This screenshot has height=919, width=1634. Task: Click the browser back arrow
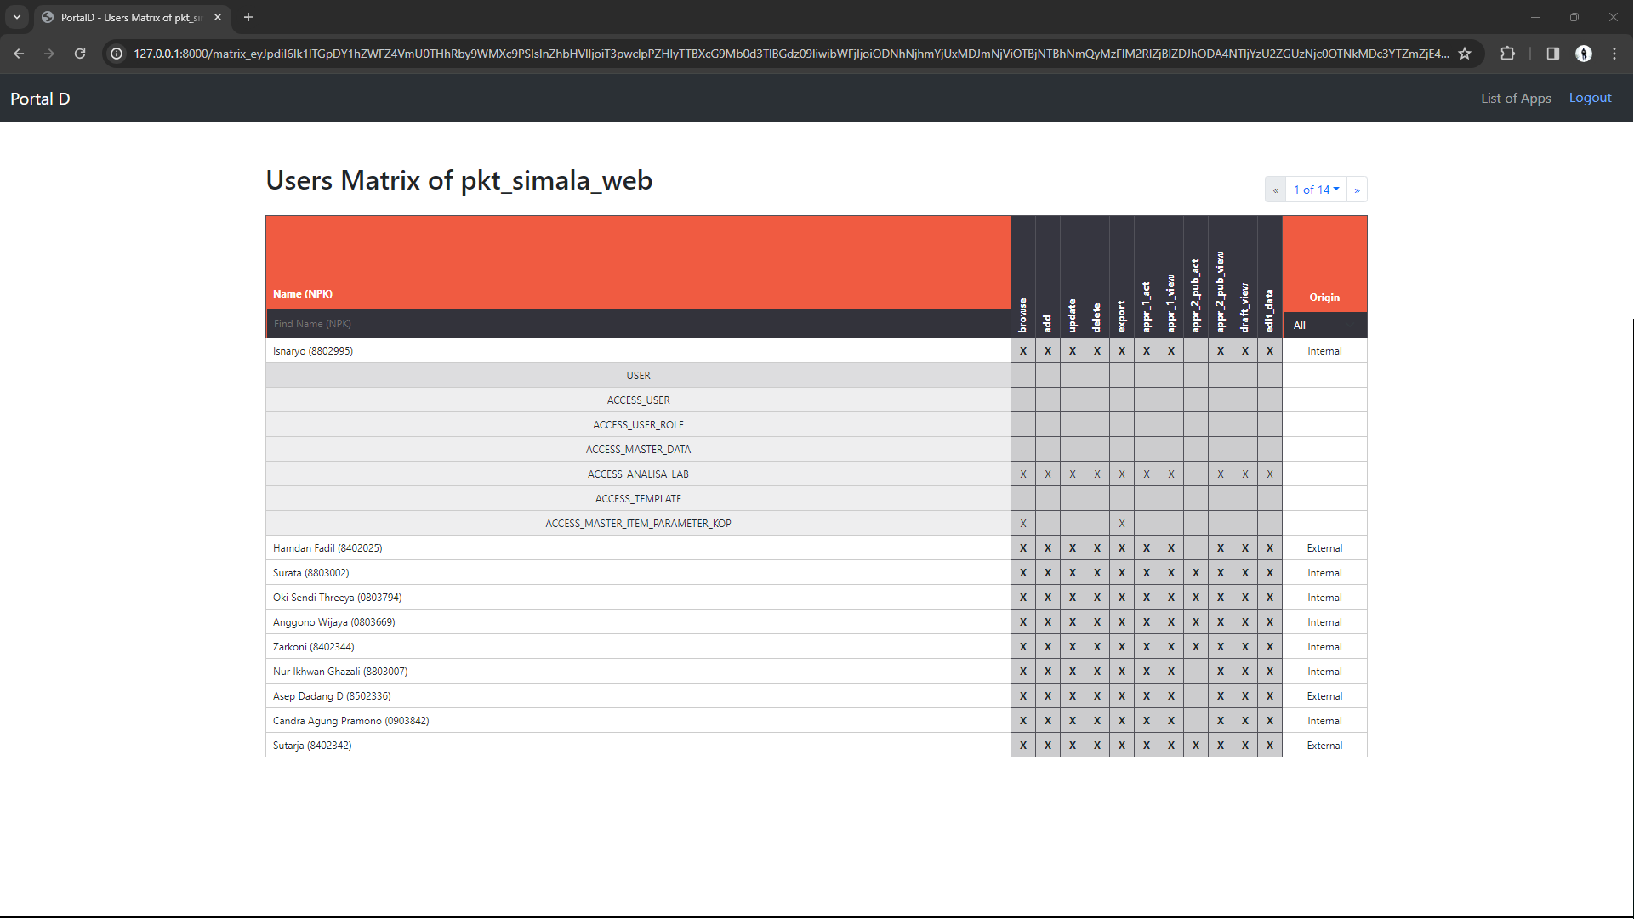[x=19, y=54]
